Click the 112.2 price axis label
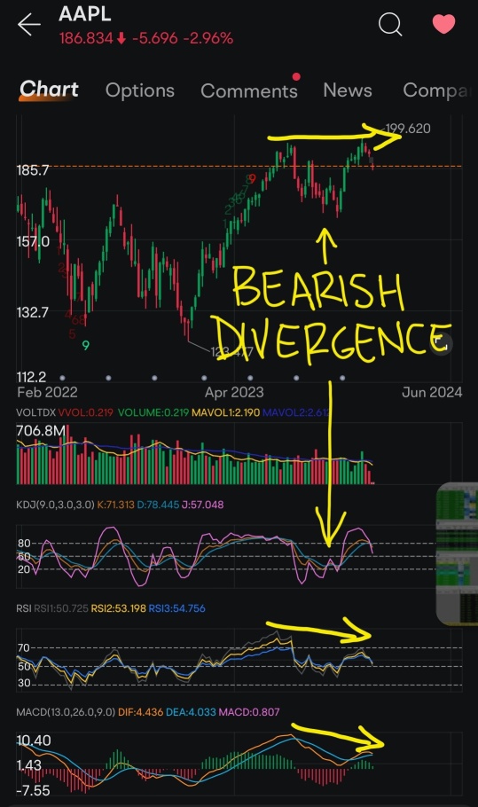Screen dimensions: 478x807 tap(31, 377)
